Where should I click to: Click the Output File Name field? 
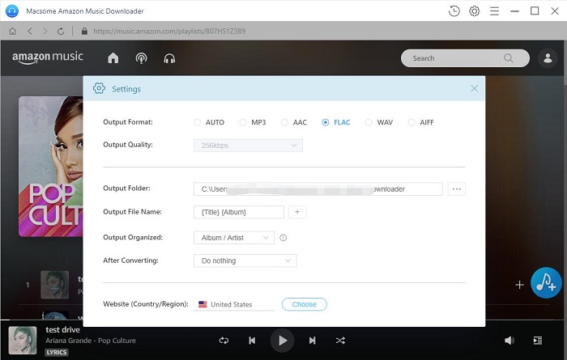click(x=239, y=212)
